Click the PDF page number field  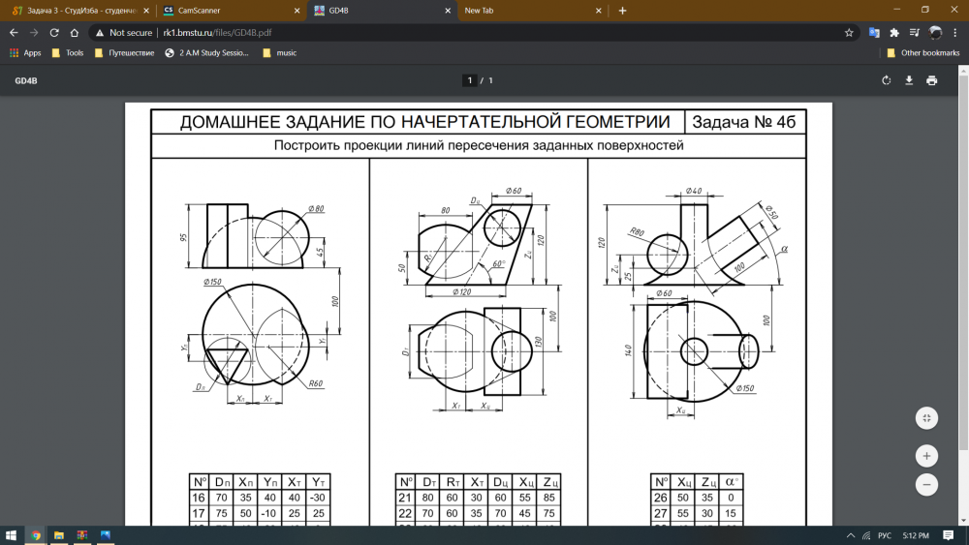click(470, 80)
